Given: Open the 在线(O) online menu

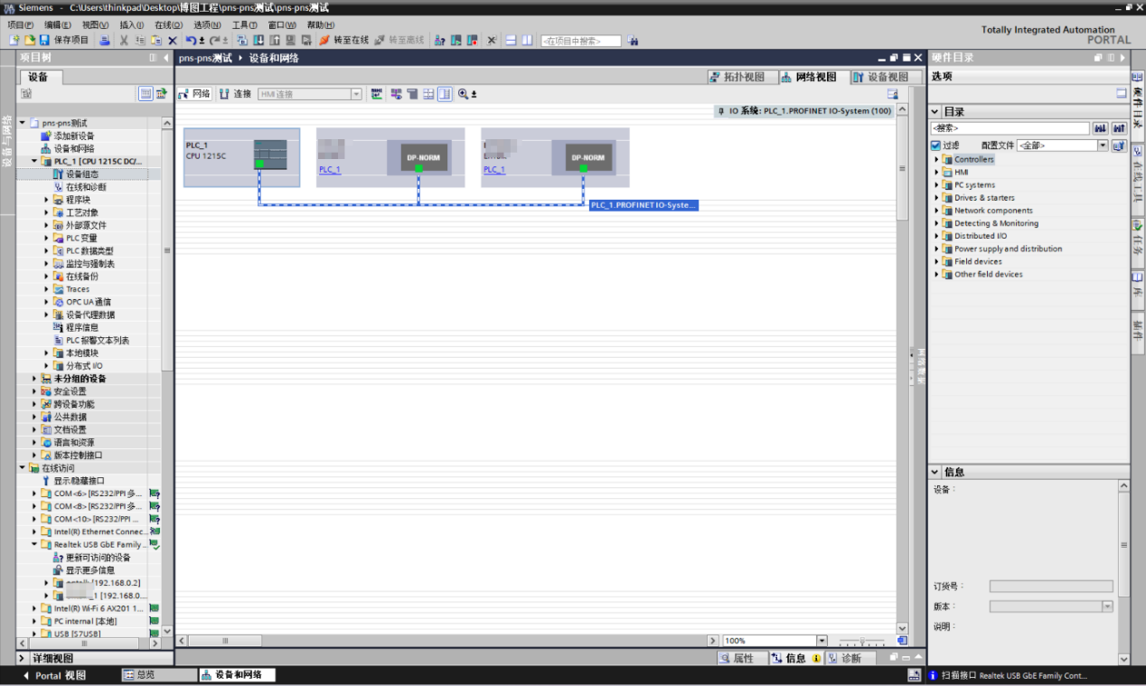Looking at the screenshot, I should pyautogui.click(x=168, y=25).
